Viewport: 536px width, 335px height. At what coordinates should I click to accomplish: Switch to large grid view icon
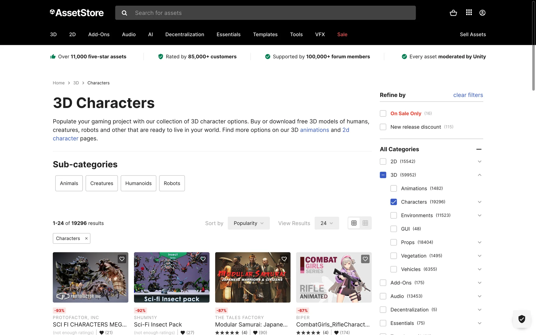click(x=354, y=223)
